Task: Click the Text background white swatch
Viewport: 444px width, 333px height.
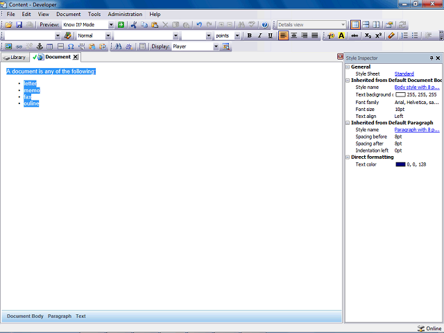Action: 400,95
